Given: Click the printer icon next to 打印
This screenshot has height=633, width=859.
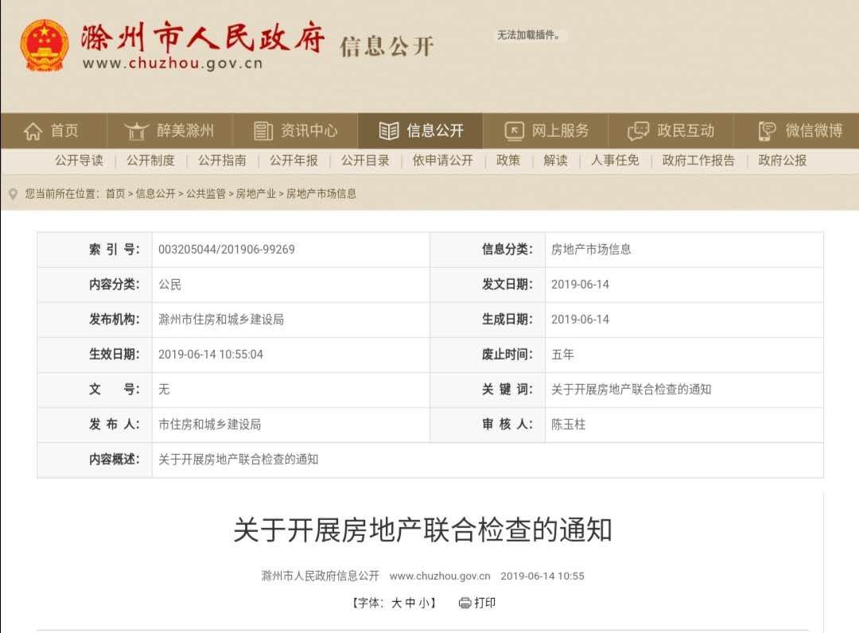Looking at the screenshot, I should (464, 603).
